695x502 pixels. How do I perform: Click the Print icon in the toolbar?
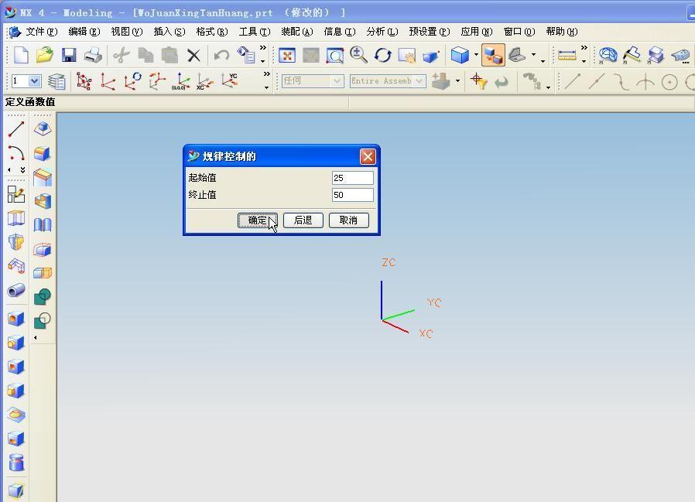93,55
